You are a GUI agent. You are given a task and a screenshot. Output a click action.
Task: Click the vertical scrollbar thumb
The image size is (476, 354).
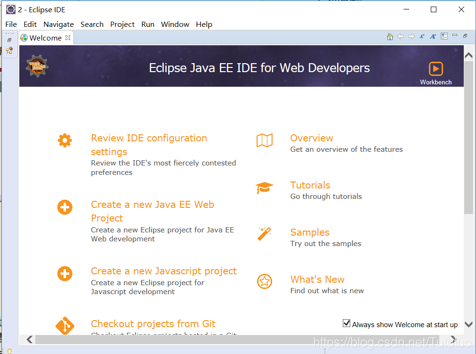pyautogui.click(x=469, y=137)
